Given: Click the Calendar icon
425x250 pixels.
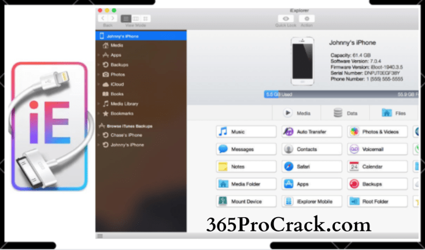Looking at the screenshot, I should pyautogui.click(x=354, y=167).
